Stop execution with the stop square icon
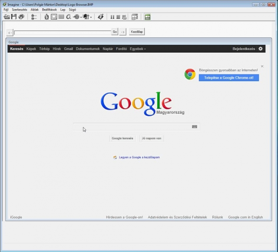278x252 pixels. [118, 17]
